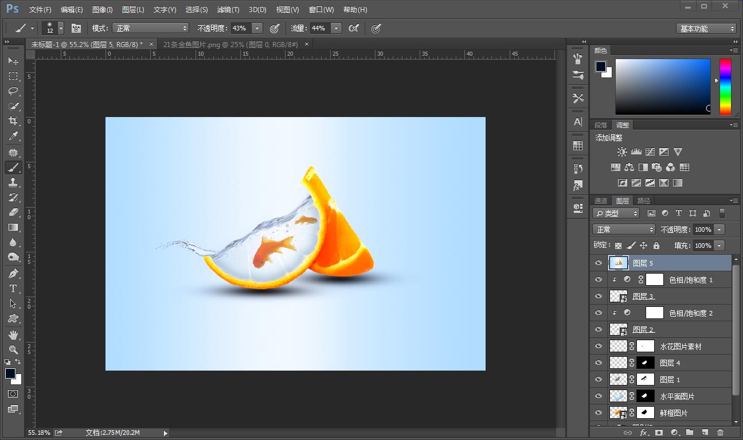Screen dimensions: 743x440
Task: Select the Crop tool
Action: click(x=13, y=121)
